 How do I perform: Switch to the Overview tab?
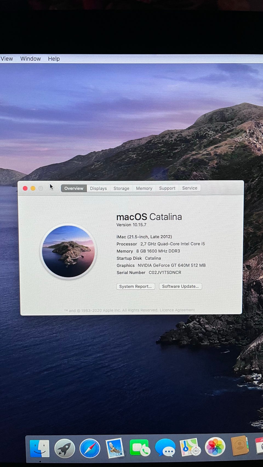(x=74, y=188)
